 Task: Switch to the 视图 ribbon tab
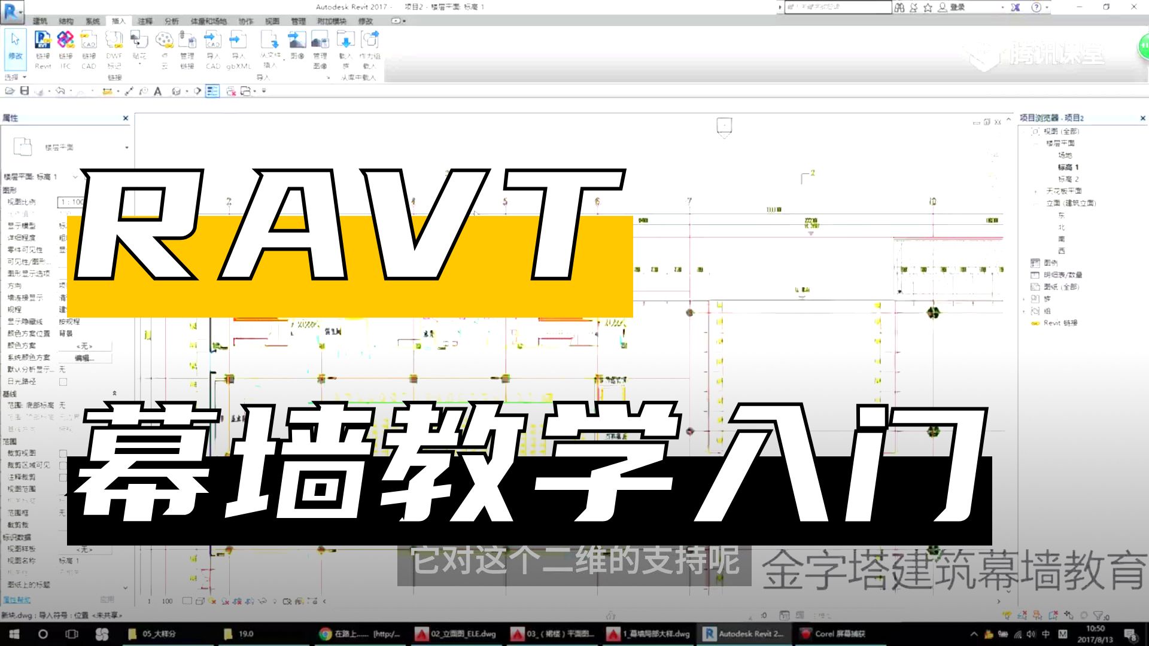point(273,20)
